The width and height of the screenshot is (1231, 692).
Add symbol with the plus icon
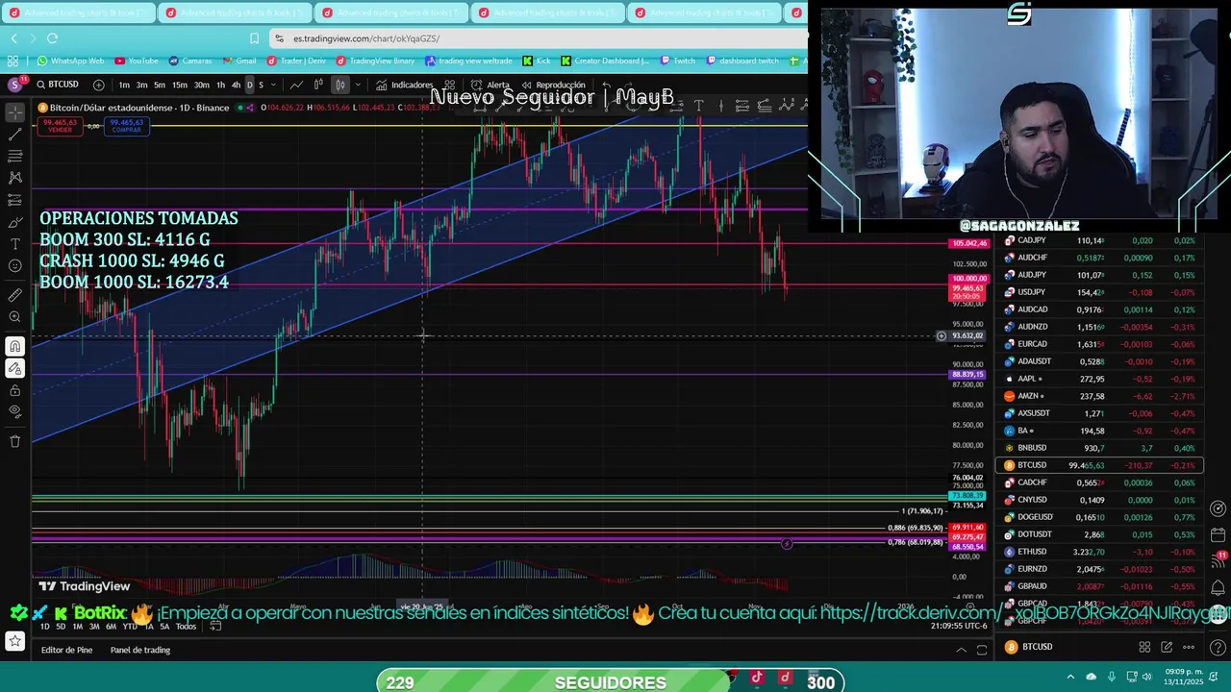(x=98, y=85)
